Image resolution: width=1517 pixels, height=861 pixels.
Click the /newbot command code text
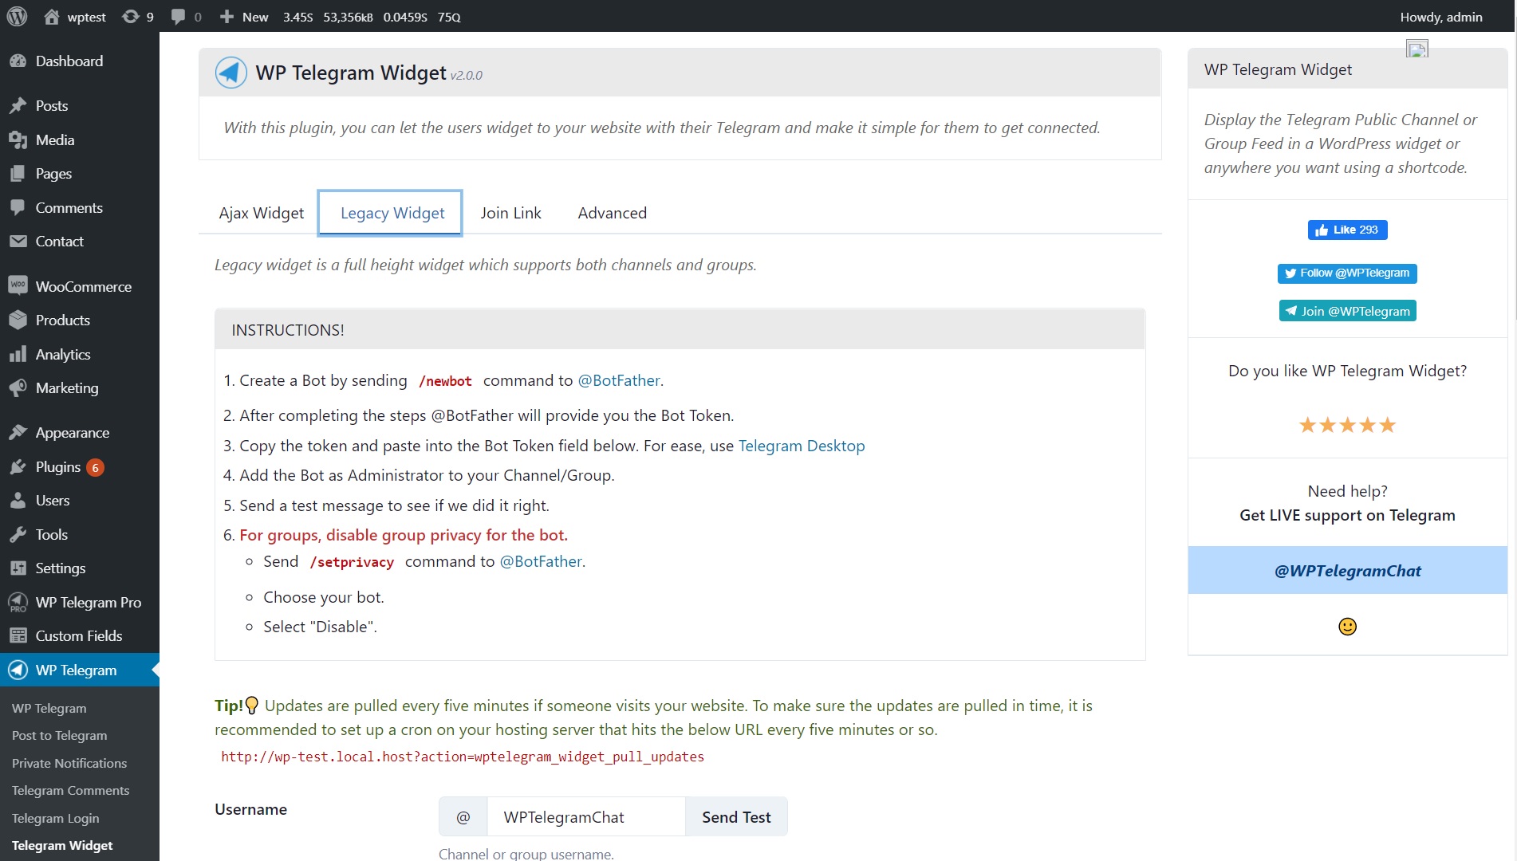point(445,382)
